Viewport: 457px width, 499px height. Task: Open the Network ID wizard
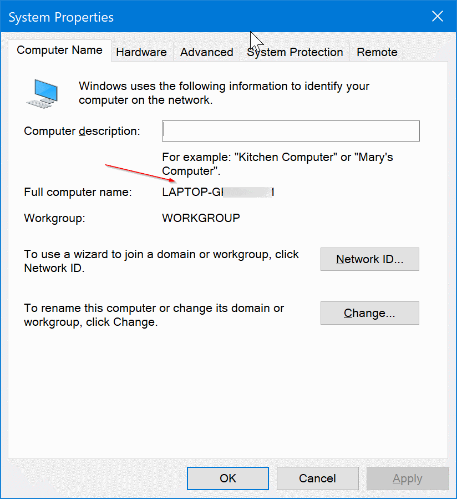pos(369,259)
